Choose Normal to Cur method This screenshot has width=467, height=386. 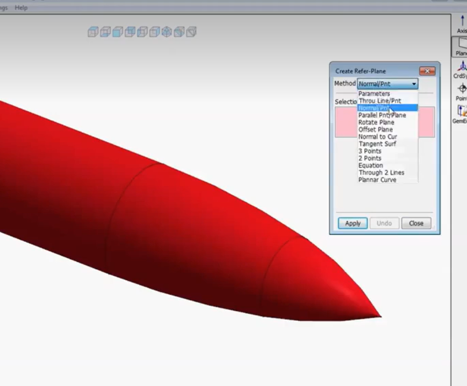click(x=388, y=136)
